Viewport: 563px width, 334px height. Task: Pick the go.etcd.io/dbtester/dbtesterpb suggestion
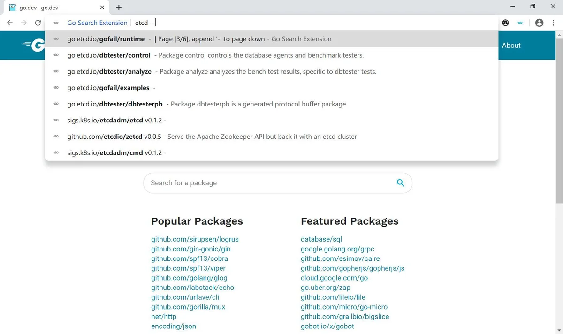272,104
